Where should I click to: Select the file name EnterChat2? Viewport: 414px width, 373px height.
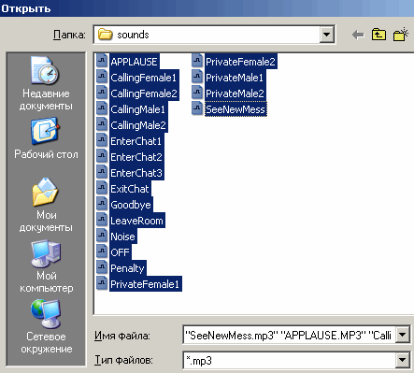point(136,157)
